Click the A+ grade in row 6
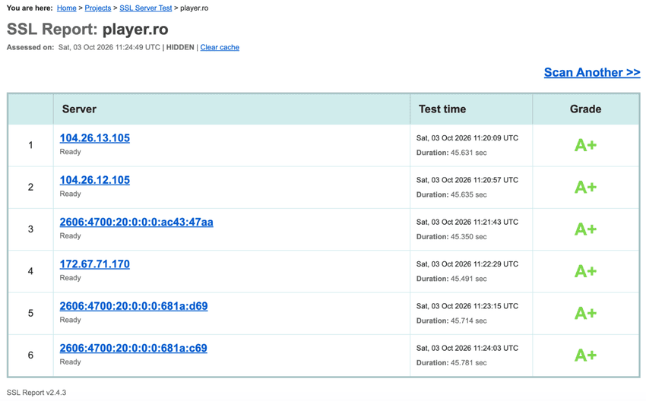646x401 pixels. click(x=585, y=355)
